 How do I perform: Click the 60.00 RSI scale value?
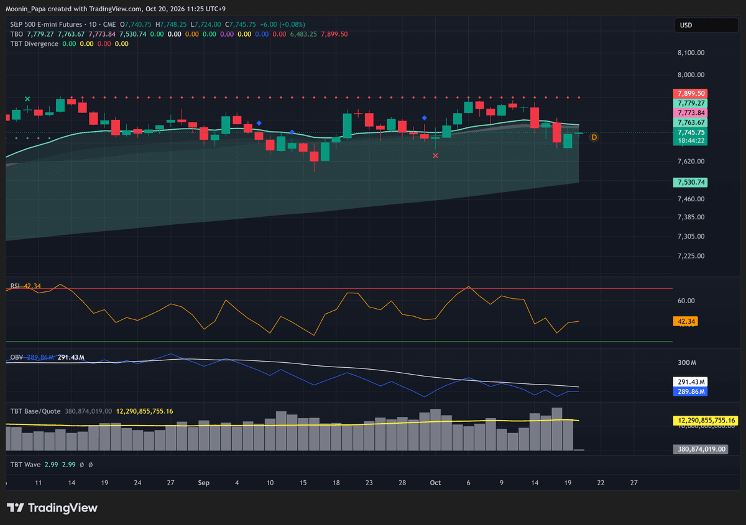(685, 301)
